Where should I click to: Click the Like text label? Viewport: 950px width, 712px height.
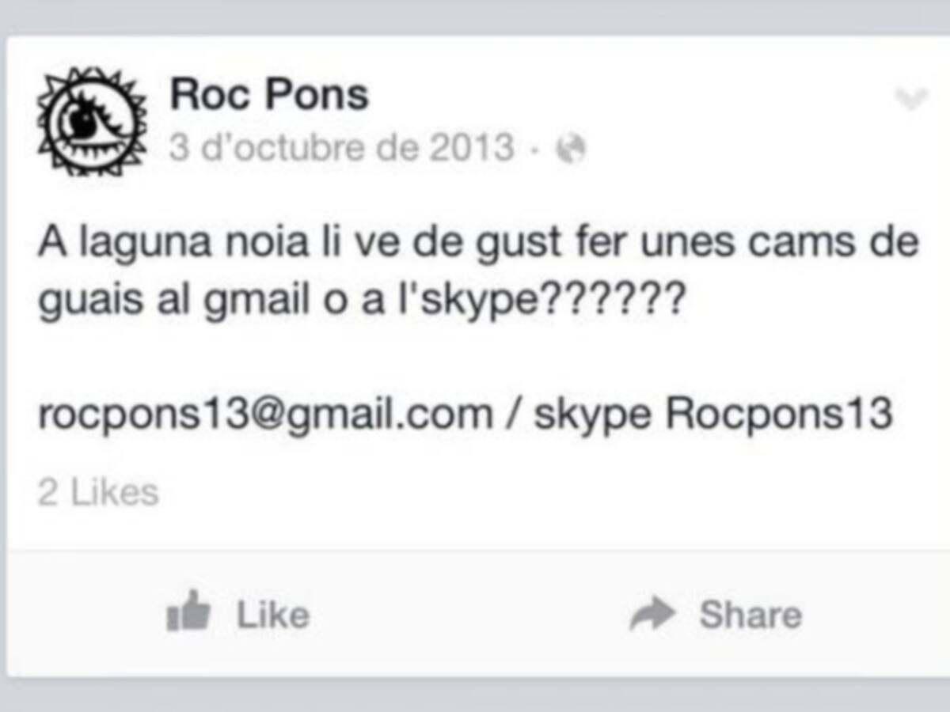pos(273,615)
